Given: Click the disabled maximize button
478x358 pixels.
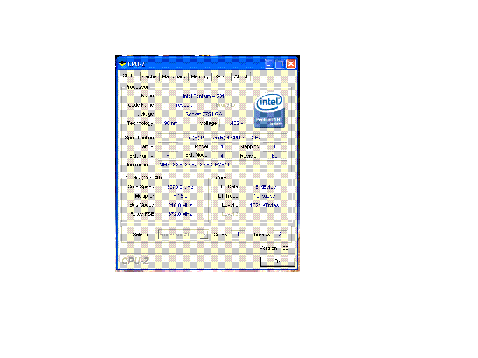Looking at the screenshot, I should (x=280, y=64).
